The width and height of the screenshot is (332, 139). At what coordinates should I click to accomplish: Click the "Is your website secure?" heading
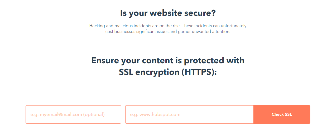click(168, 13)
